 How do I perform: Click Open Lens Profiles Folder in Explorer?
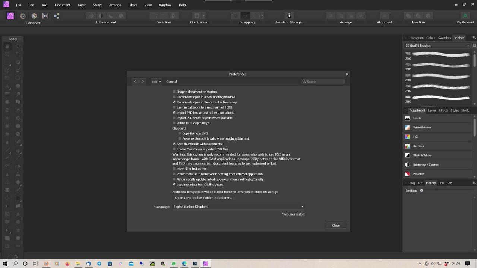(203, 198)
